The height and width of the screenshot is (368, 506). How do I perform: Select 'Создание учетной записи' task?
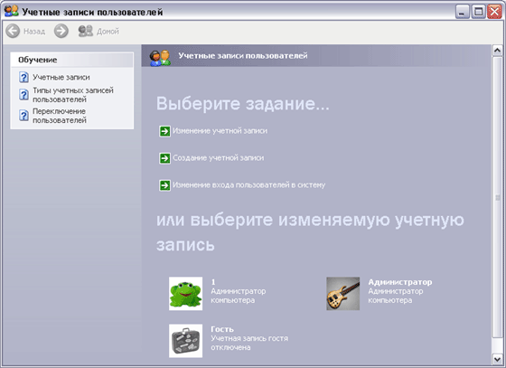point(218,158)
